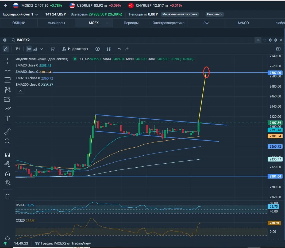Open the 1Ч timeframe selector

point(17,49)
